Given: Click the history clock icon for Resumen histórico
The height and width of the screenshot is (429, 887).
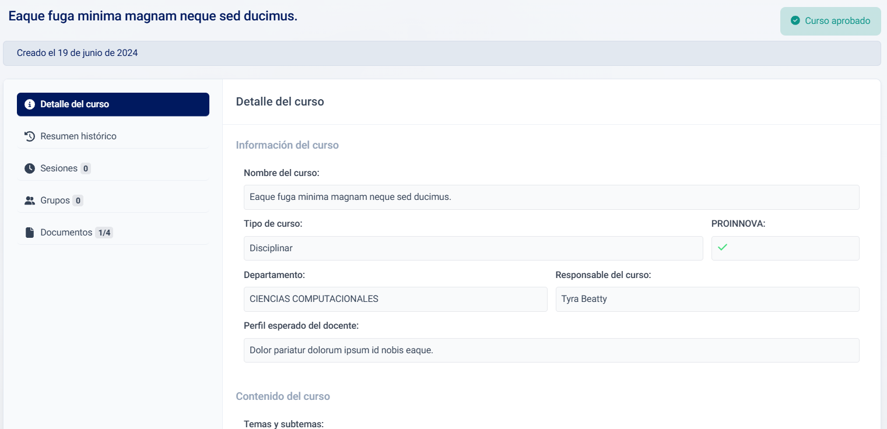Looking at the screenshot, I should click(x=30, y=136).
